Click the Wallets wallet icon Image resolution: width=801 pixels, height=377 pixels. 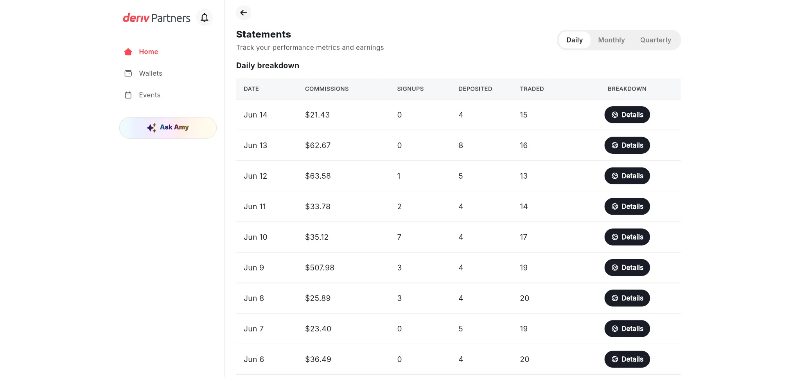[128, 73]
